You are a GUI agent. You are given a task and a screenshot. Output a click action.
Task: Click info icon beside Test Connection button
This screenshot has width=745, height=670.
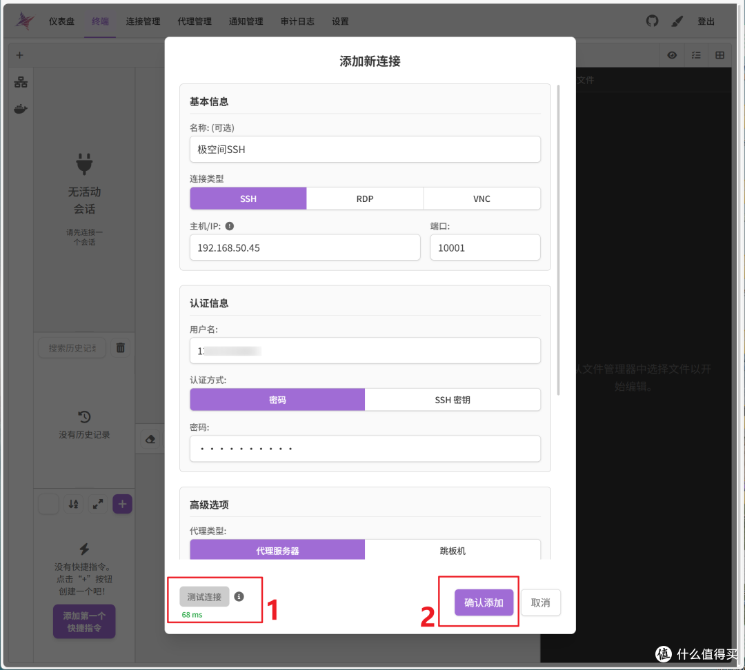point(239,597)
